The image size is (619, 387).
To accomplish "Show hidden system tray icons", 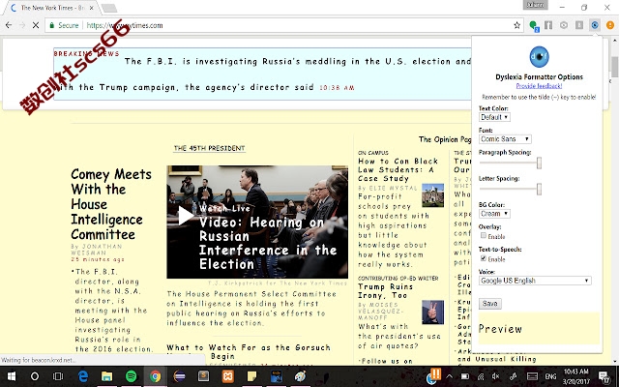I will 449,376.
